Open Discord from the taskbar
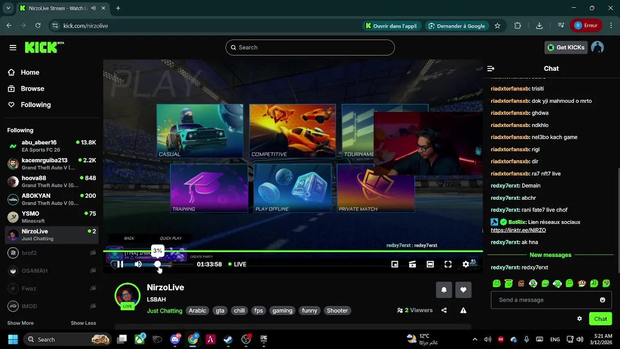This screenshot has width=620, height=349. (175, 339)
